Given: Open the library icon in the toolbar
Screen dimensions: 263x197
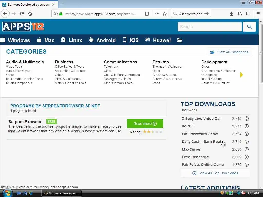Looking at the screenshot, I should pyautogui.click(x=240, y=14).
